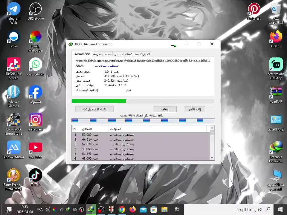Open the Alawar Games desktop shortcut
Viewport: 287px width, 215px height.
13,96
